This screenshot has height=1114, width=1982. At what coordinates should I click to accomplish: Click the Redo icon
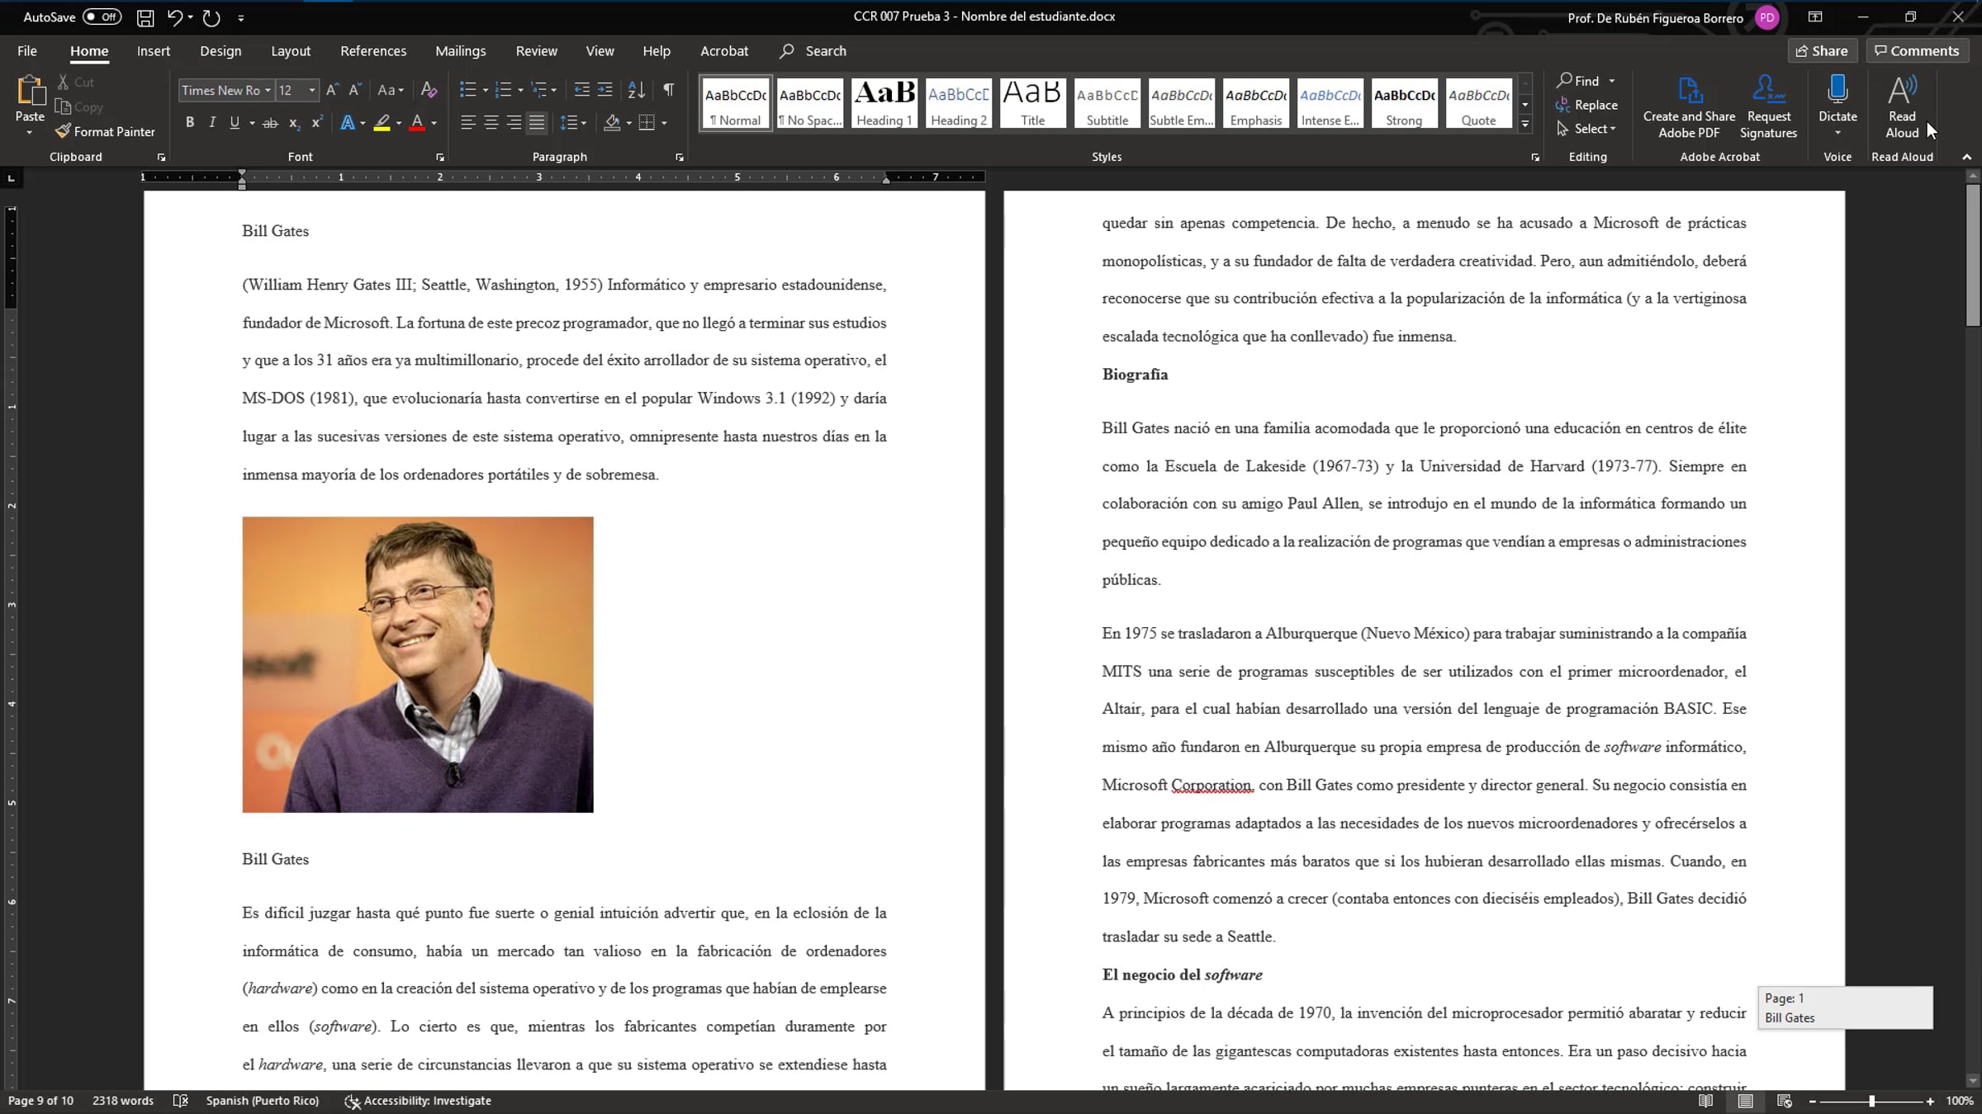211,17
